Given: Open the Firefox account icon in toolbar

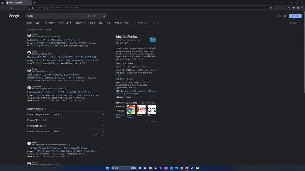Looking at the screenshot, I should coord(293,8).
